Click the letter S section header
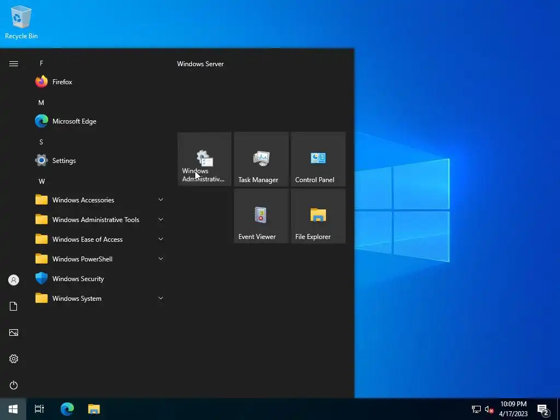Screen dimensions: 560x420 [x=42, y=142]
